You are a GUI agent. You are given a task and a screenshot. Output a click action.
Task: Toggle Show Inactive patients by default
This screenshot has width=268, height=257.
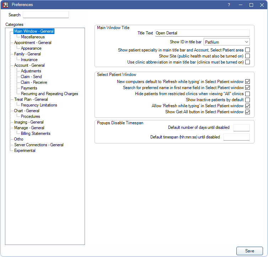pyautogui.click(x=247, y=100)
